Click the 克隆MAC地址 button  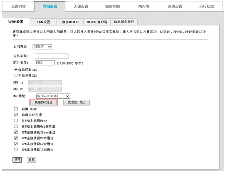tap(43, 102)
